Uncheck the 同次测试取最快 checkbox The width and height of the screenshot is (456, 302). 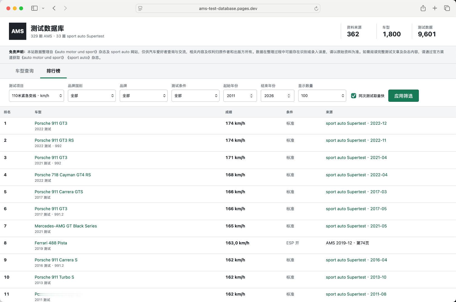(354, 96)
